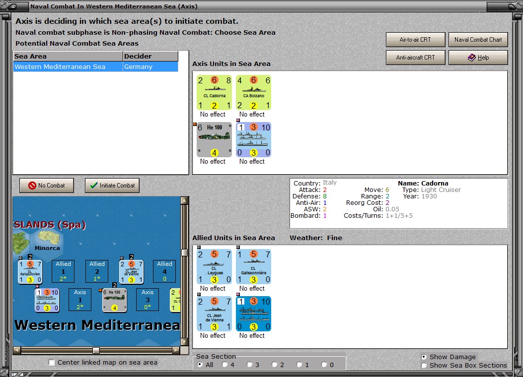523x377 pixels.
Task: Select Show Damage radio option
Action: point(424,357)
